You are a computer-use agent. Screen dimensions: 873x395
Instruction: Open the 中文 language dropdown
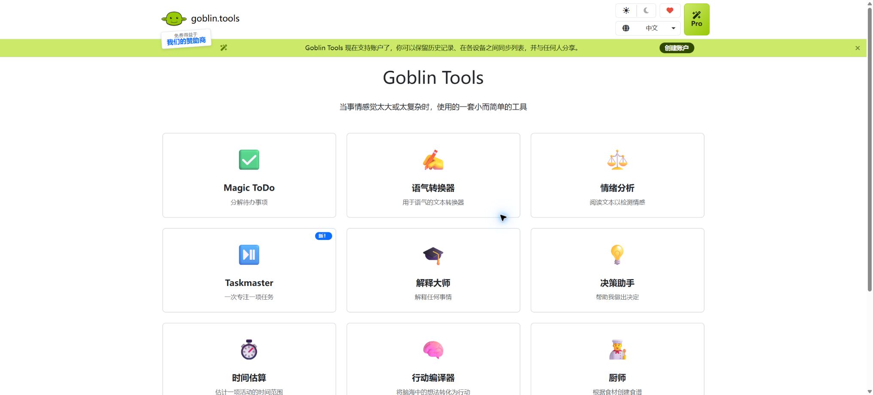click(648, 28)
